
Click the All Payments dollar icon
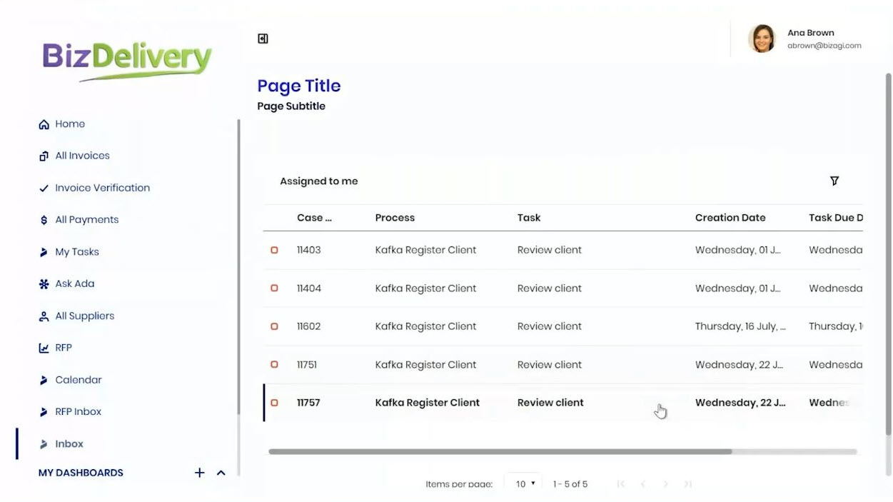tap(44, 220)
